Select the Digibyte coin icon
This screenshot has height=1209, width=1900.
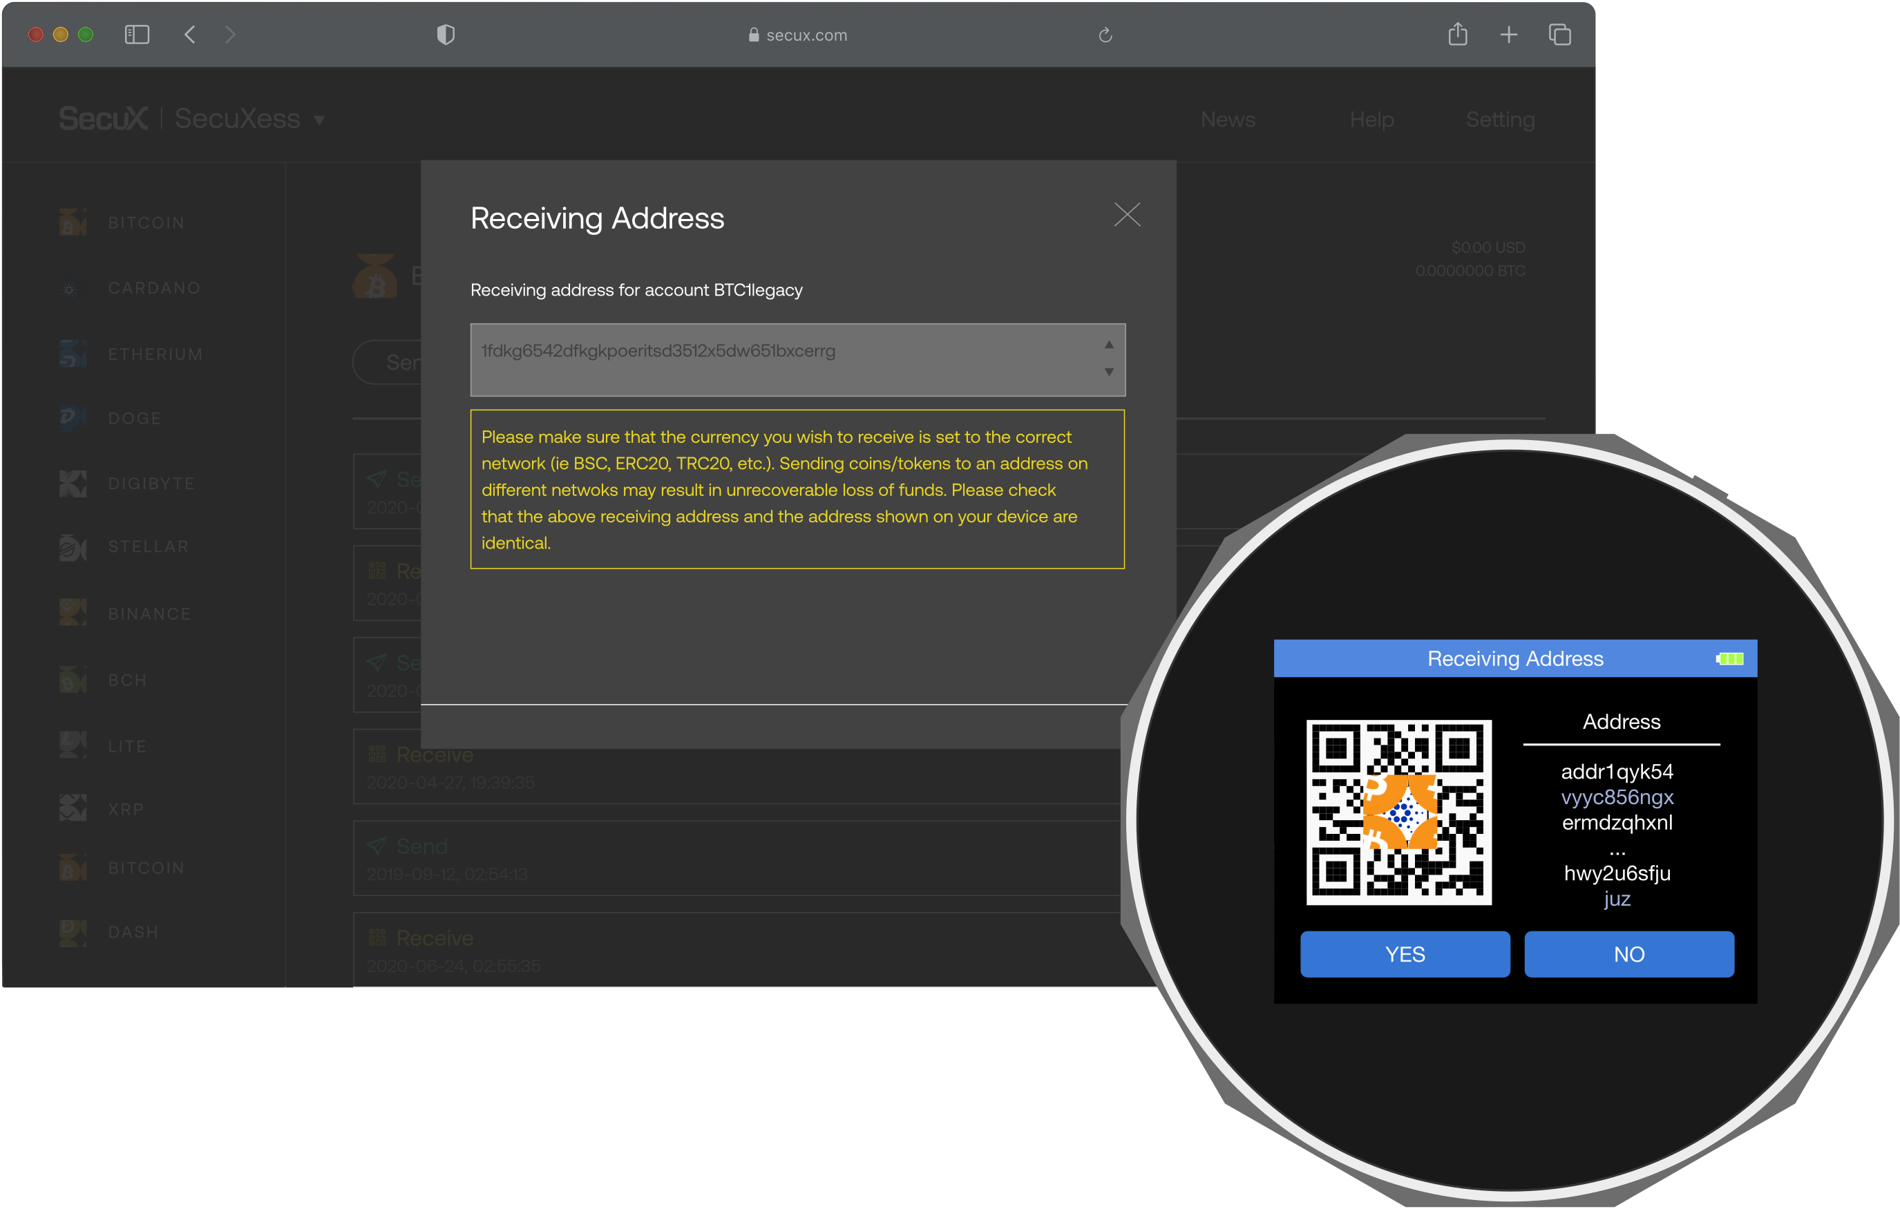[73, 483]
